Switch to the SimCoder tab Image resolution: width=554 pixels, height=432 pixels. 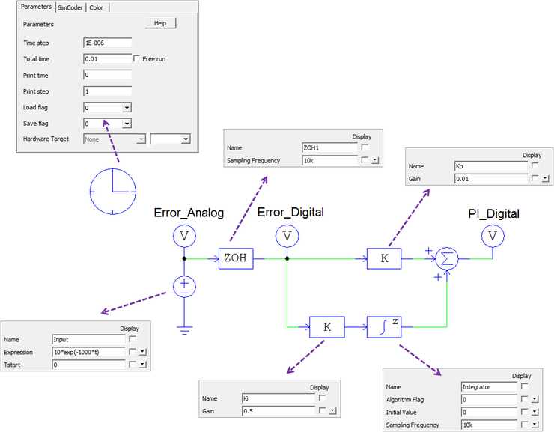coord(70,7)
